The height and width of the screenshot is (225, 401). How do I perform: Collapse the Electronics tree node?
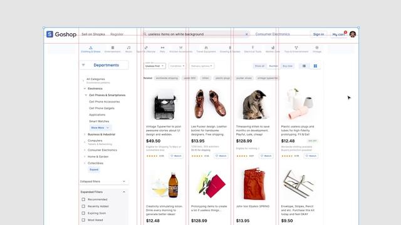pos(85,89)
